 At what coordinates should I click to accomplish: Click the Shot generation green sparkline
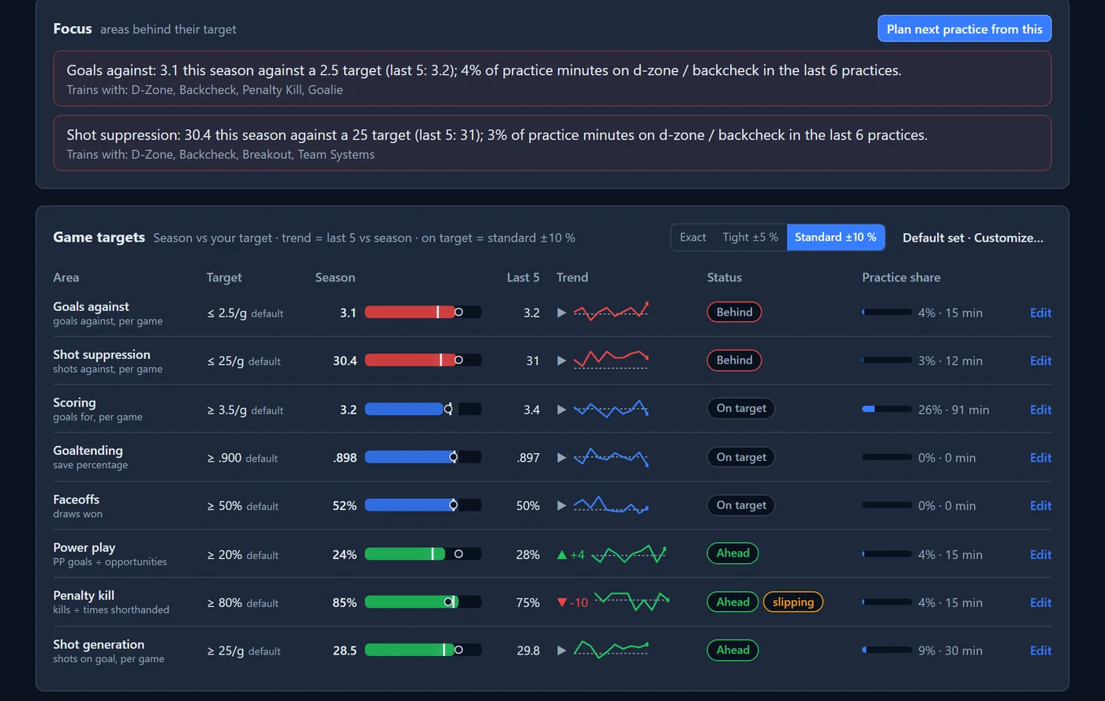click(611, 650)
